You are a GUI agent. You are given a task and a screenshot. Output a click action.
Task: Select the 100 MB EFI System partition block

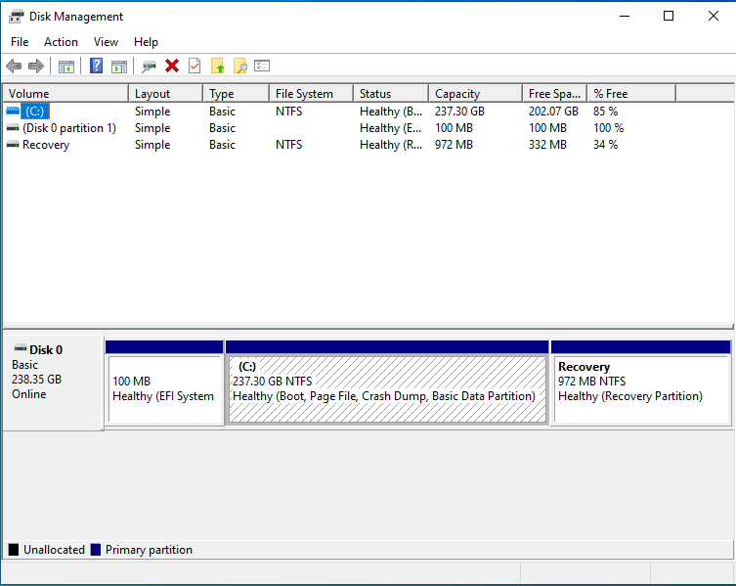coord(164,383)
